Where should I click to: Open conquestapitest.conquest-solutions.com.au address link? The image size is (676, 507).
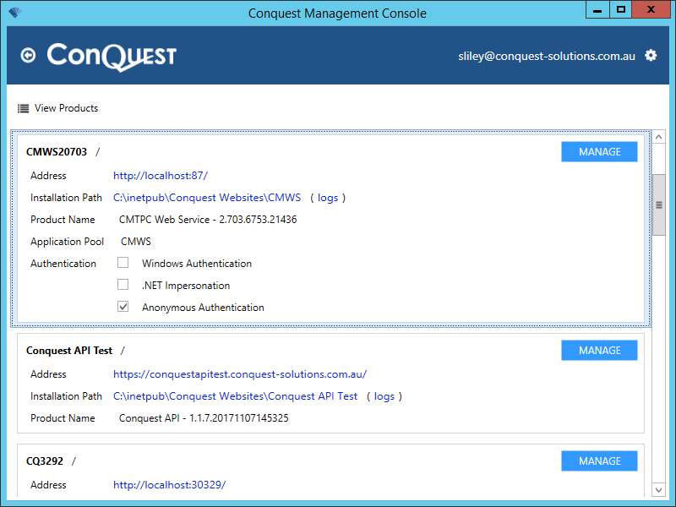[240, 374]
